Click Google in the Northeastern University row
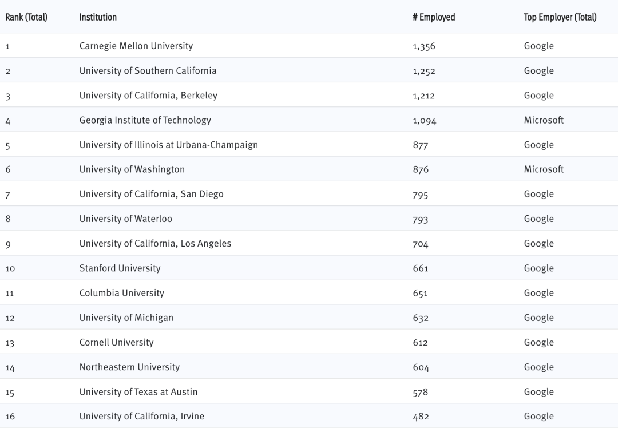The image size is (618, 428). point(539,368)
